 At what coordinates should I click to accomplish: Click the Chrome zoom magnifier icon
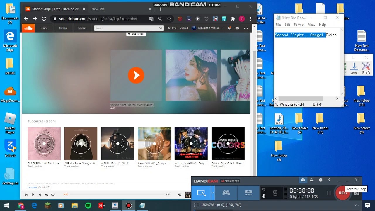(160, 19)
